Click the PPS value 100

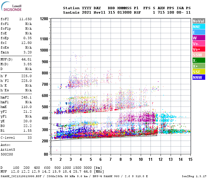tap(171, 12)
